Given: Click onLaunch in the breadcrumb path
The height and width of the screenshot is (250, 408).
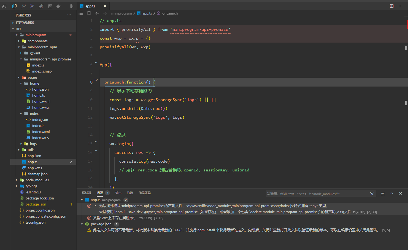Looking at the screenshot, I should [170, 13].
